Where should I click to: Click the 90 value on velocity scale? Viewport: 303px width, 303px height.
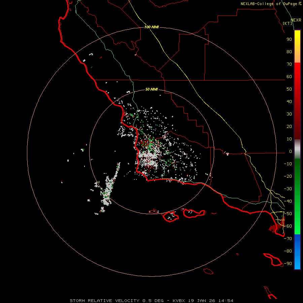click(289, 39)
